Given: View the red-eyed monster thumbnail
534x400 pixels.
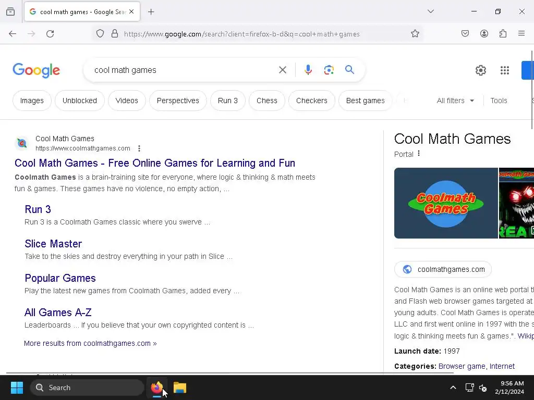Looking at the screenshot, I should click(516, 203).
